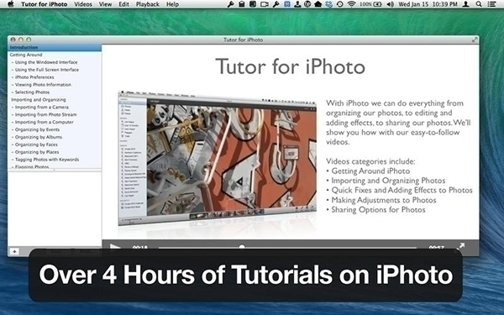Viewport: 504px width, 315px height.
Task: Open the Playback menu
Action: pos(148,4)
